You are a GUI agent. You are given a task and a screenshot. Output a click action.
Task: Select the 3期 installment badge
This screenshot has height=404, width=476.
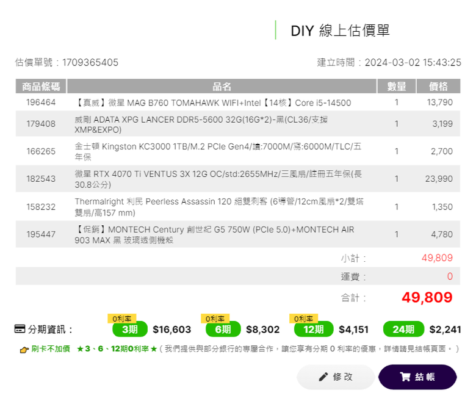[x=130, y=329]
